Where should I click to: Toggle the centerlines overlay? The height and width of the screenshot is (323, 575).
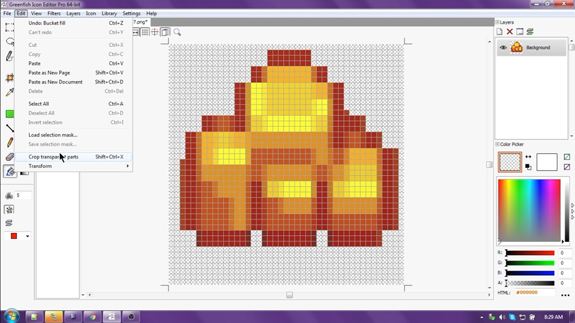(x=155, y=32)
